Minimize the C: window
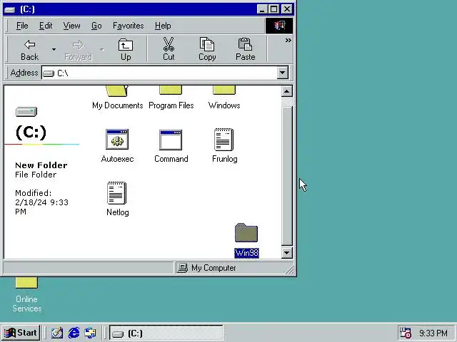Image resolution: width=457 pixels, height=342 pixels. pyautogui.click(x=262, y=9)
